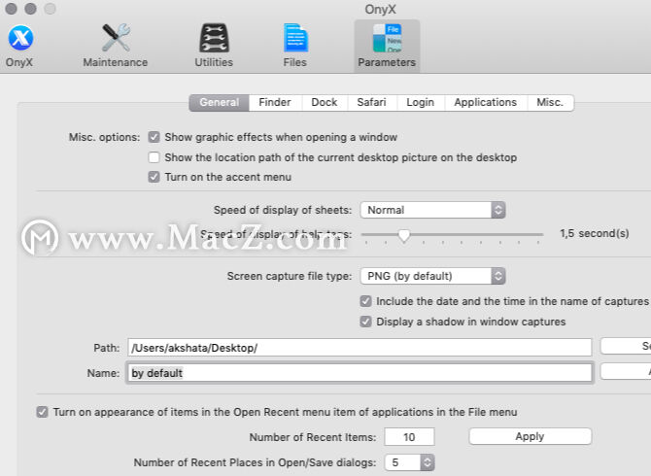
Task: Enable showing desktop picture location path
Action: [154, 157]
